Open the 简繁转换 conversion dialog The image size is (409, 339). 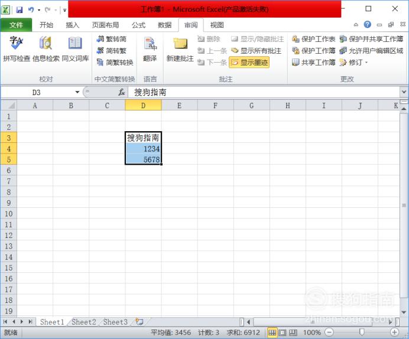(115, 62)
